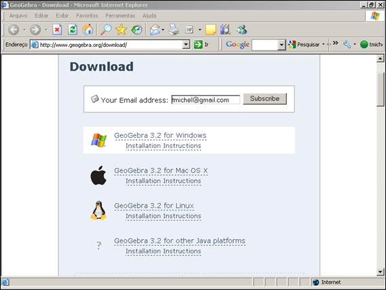Open Installation Instructions under other Java platforms
The image size is (386, 290).
click(164, 251)
